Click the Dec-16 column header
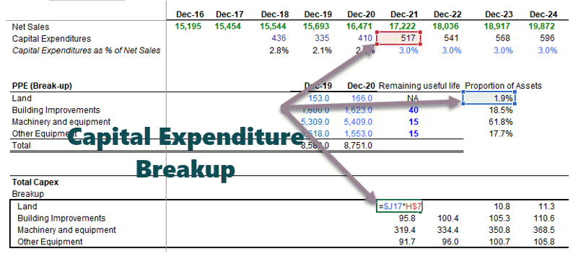 pyautogui.click(x=191, y=14)
